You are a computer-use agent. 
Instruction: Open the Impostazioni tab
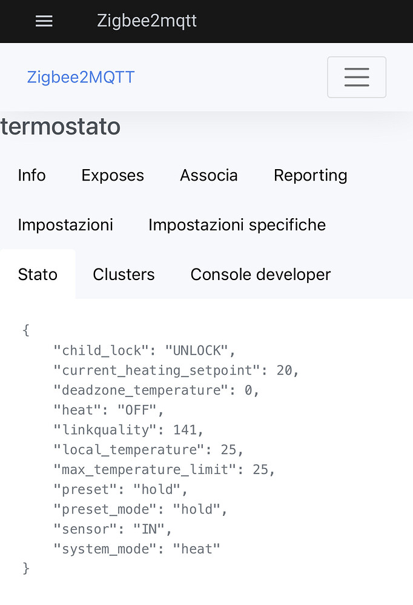pos(65,225)
